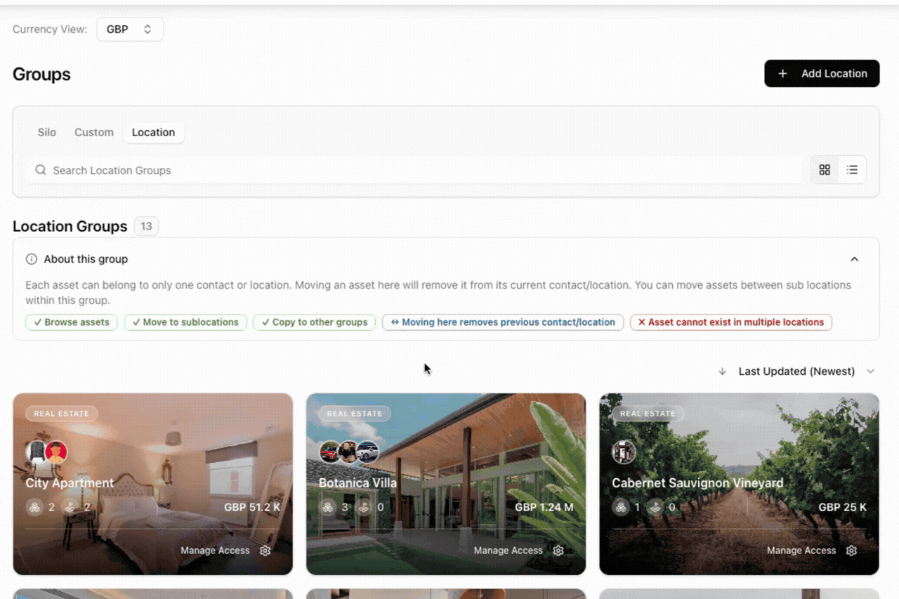Click Manage Access on Botanica Villa
The image size is (899, 599).
(508, 551)
